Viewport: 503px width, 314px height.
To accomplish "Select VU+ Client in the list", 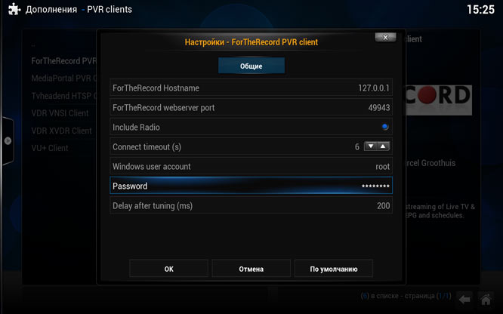I will (50, 148).
